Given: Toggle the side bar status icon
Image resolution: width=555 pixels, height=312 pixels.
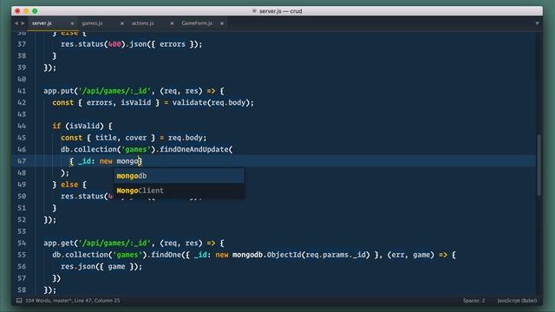Looking at the screenshot, I should click(19, 301).
